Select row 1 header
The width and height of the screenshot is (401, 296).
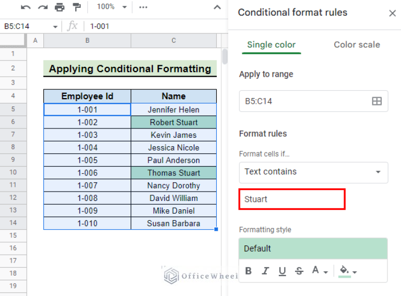[x=13, y=54]
